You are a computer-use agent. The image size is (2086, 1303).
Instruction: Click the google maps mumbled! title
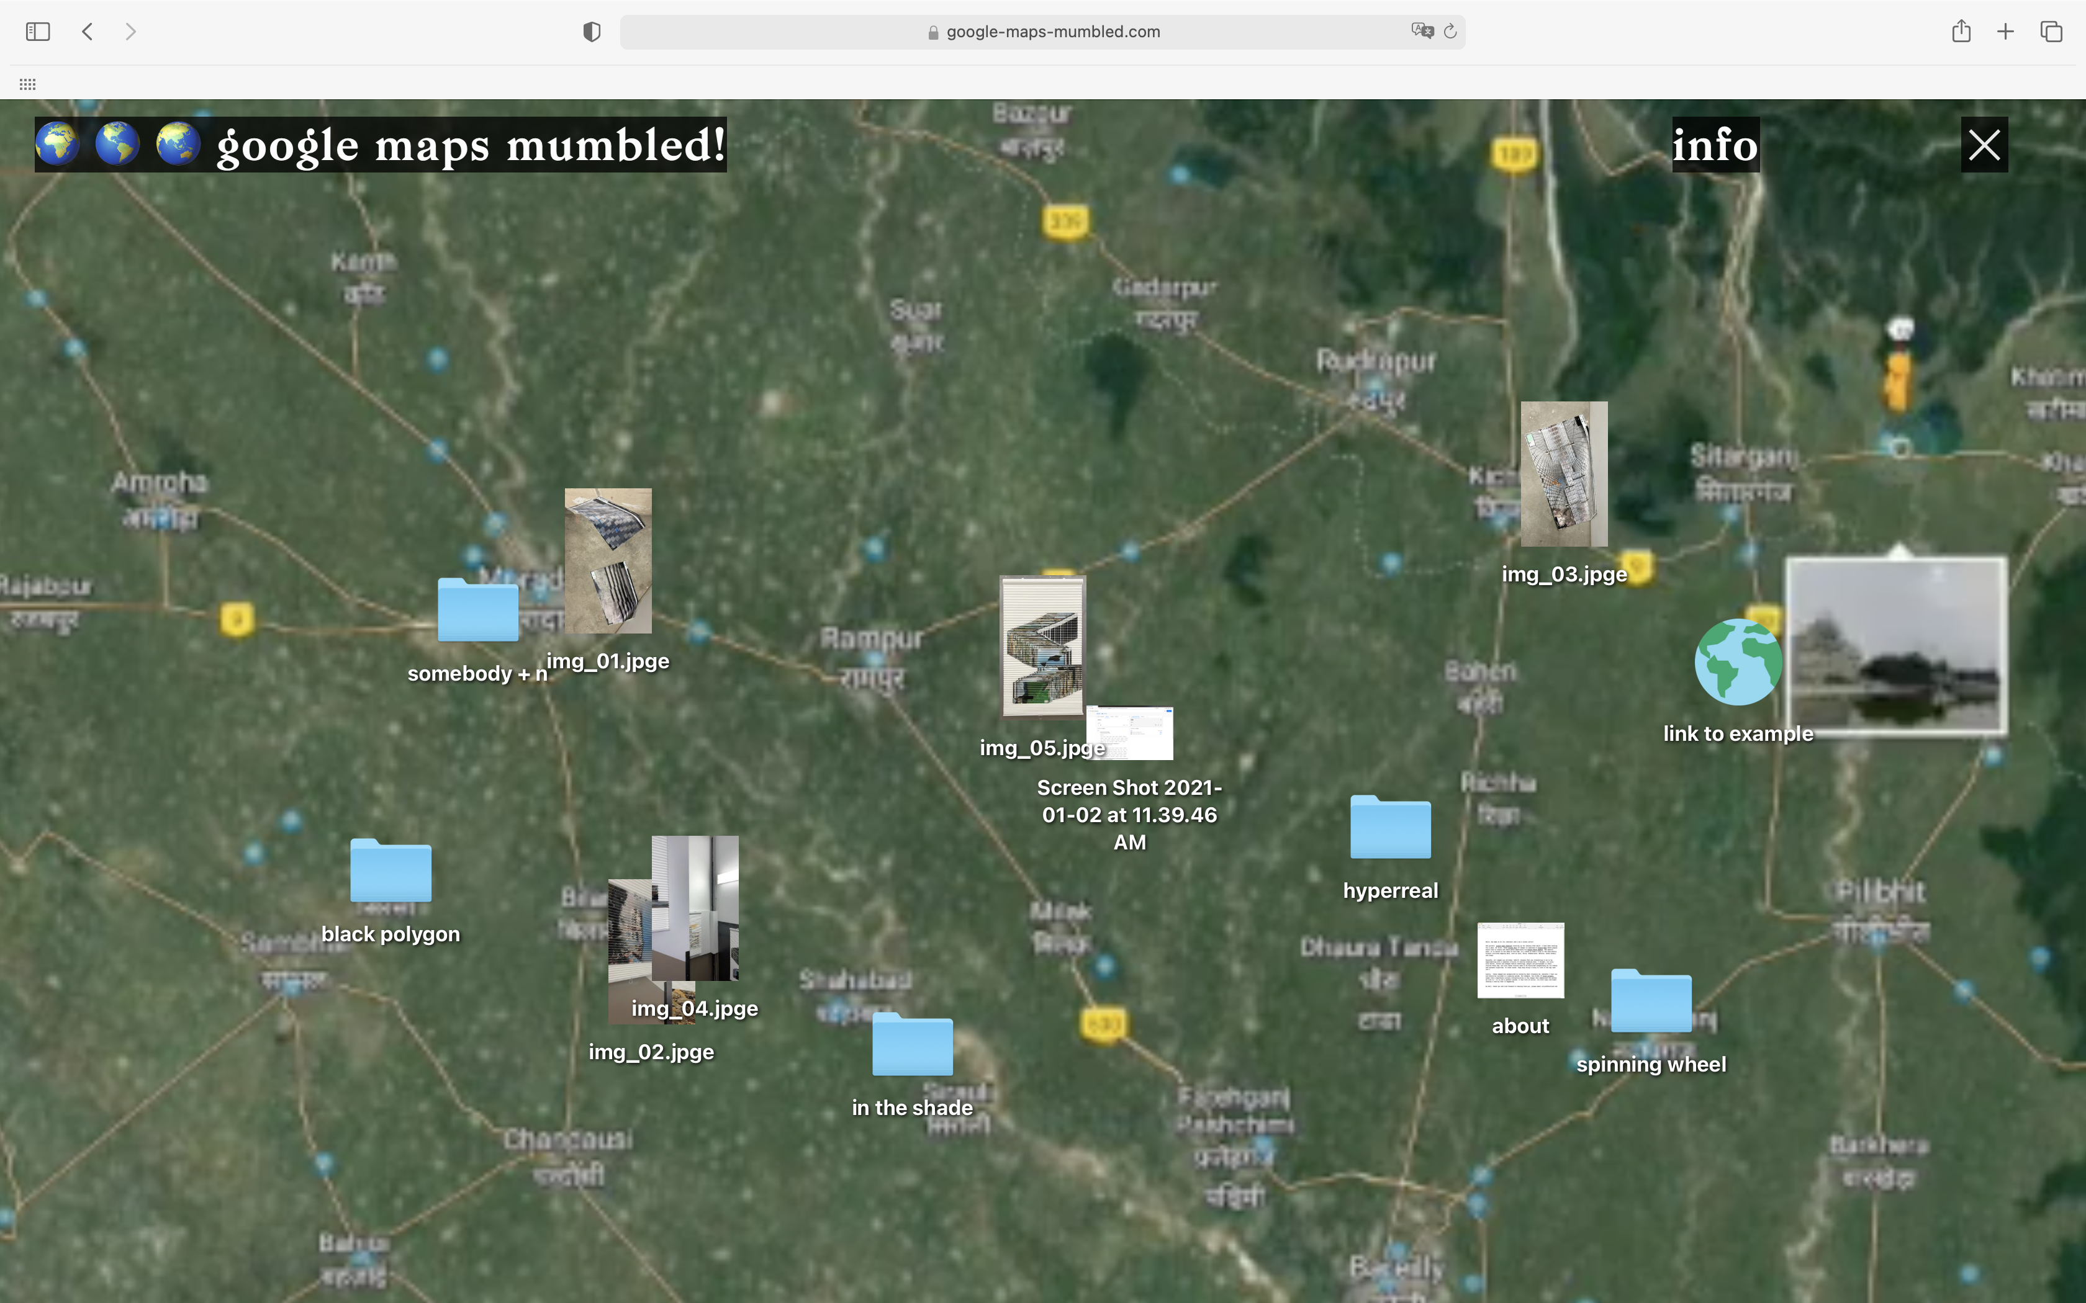click(x=470, y=145)
